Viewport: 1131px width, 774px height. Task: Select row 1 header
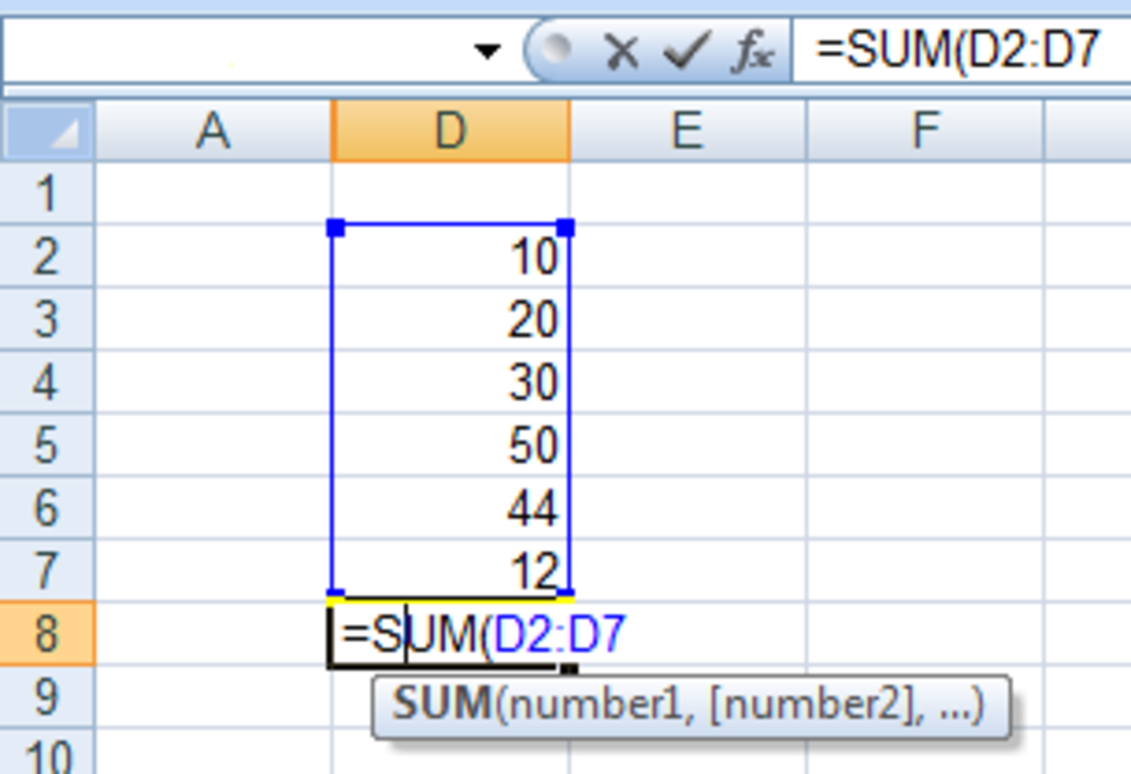tap(47, 193)
